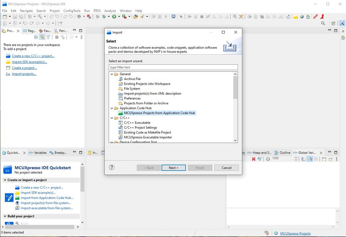Select Existing Projects into Workspace

(x=147, y=84)
